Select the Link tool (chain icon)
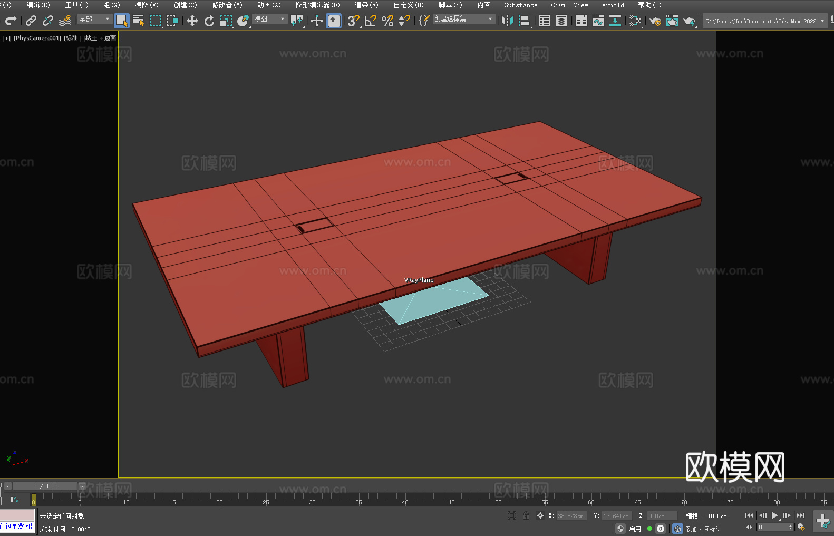The image size is (834, 536). pos(31,21)
